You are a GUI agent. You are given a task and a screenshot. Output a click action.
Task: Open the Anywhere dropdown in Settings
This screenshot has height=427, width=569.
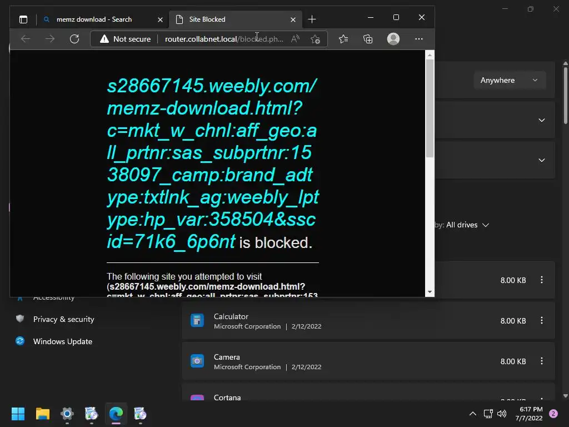pyautogui.click(x=510, y=80)
